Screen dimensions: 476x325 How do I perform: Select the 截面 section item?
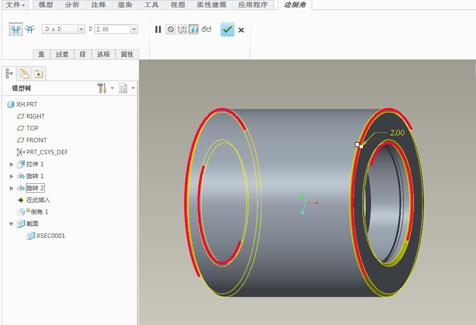32,224
